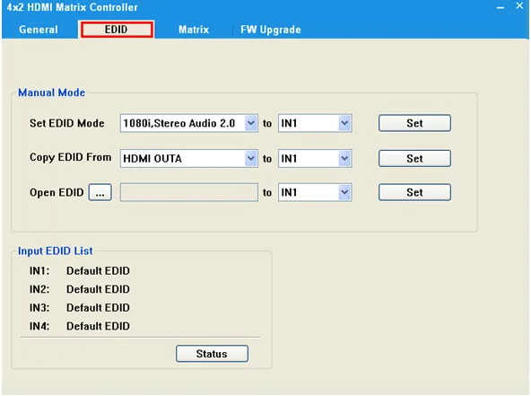
Task: Select the EDID tab
Action: [x=117, y=30]
